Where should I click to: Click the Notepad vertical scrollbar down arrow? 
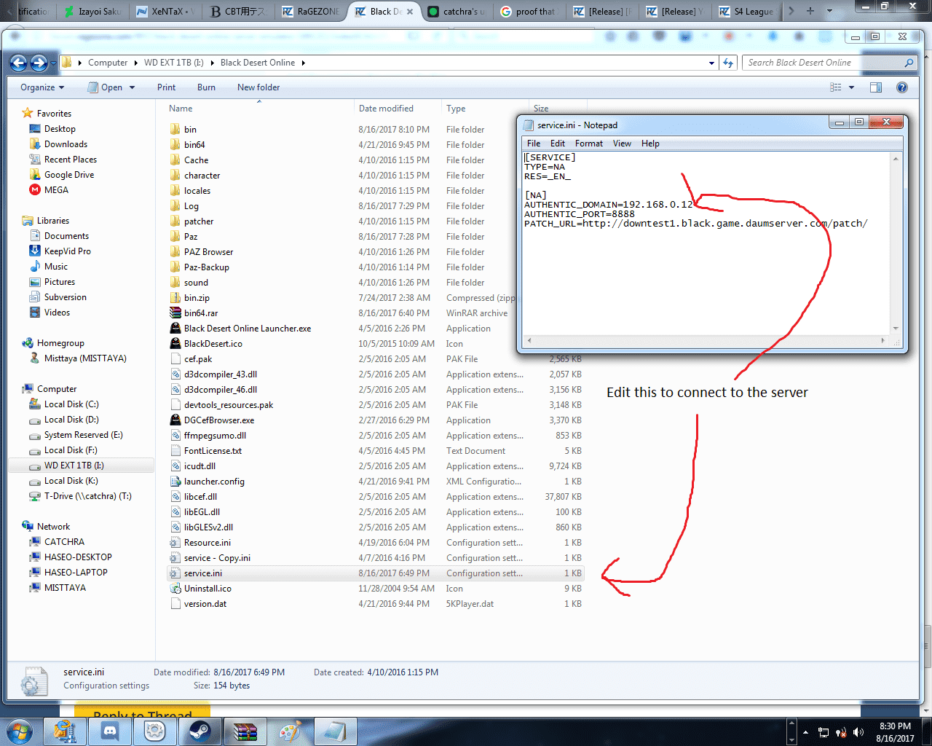pos(896,329)
